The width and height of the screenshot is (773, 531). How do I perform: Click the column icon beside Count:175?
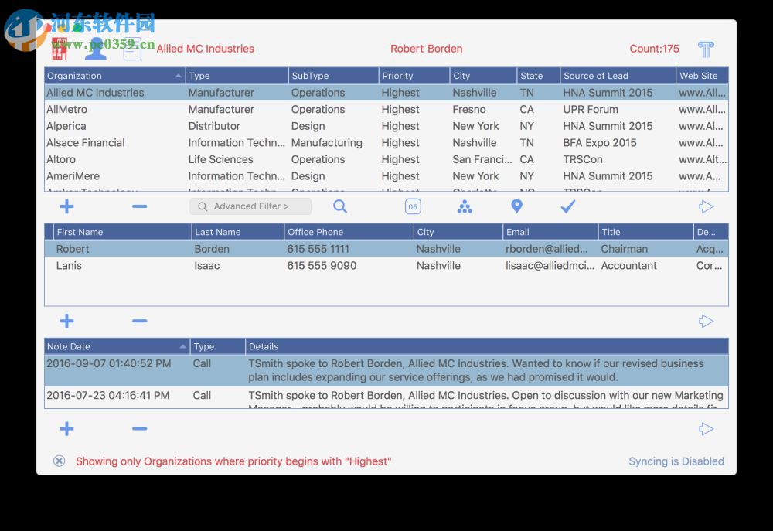(x=706, y=48)
